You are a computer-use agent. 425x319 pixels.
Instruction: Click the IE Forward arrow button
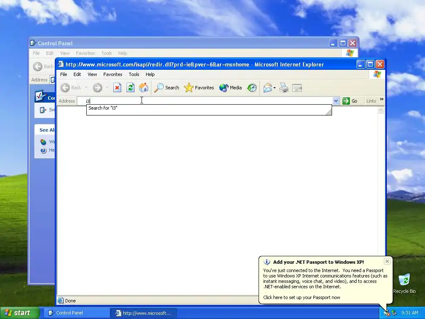coord(98,88)
